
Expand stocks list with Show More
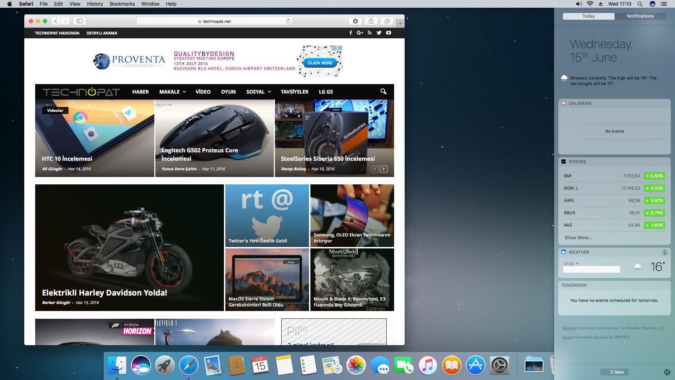click(x=578, y=237)
